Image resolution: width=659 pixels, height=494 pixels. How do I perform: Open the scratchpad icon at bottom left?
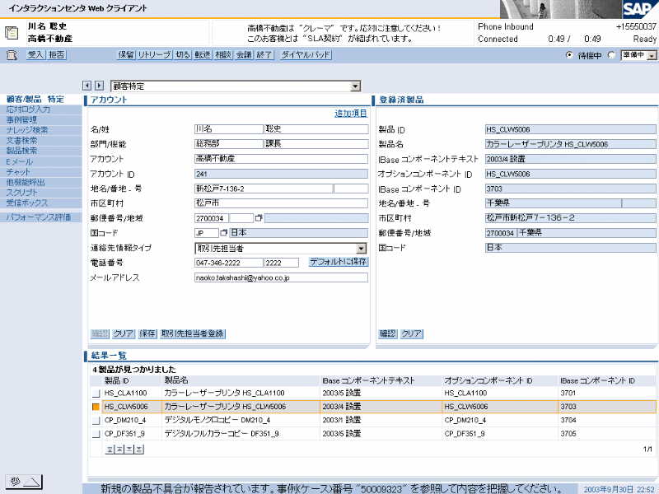[x=24, y=482]
